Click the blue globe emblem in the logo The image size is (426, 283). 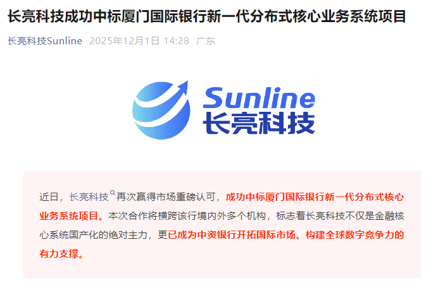coord(161,110)
